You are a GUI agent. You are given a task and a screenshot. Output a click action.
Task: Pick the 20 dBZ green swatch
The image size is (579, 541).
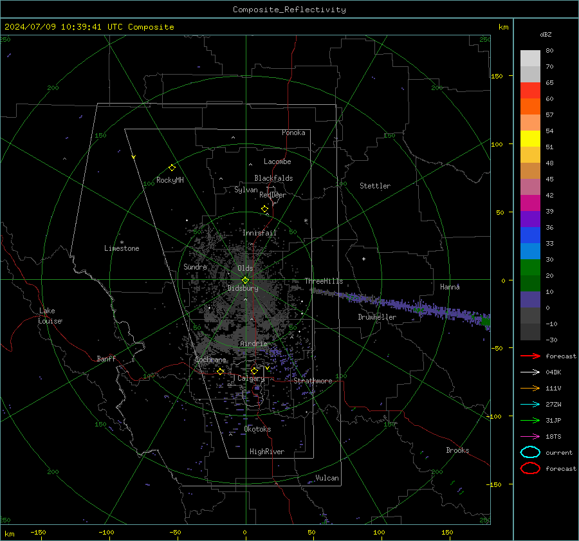point(530,283)
